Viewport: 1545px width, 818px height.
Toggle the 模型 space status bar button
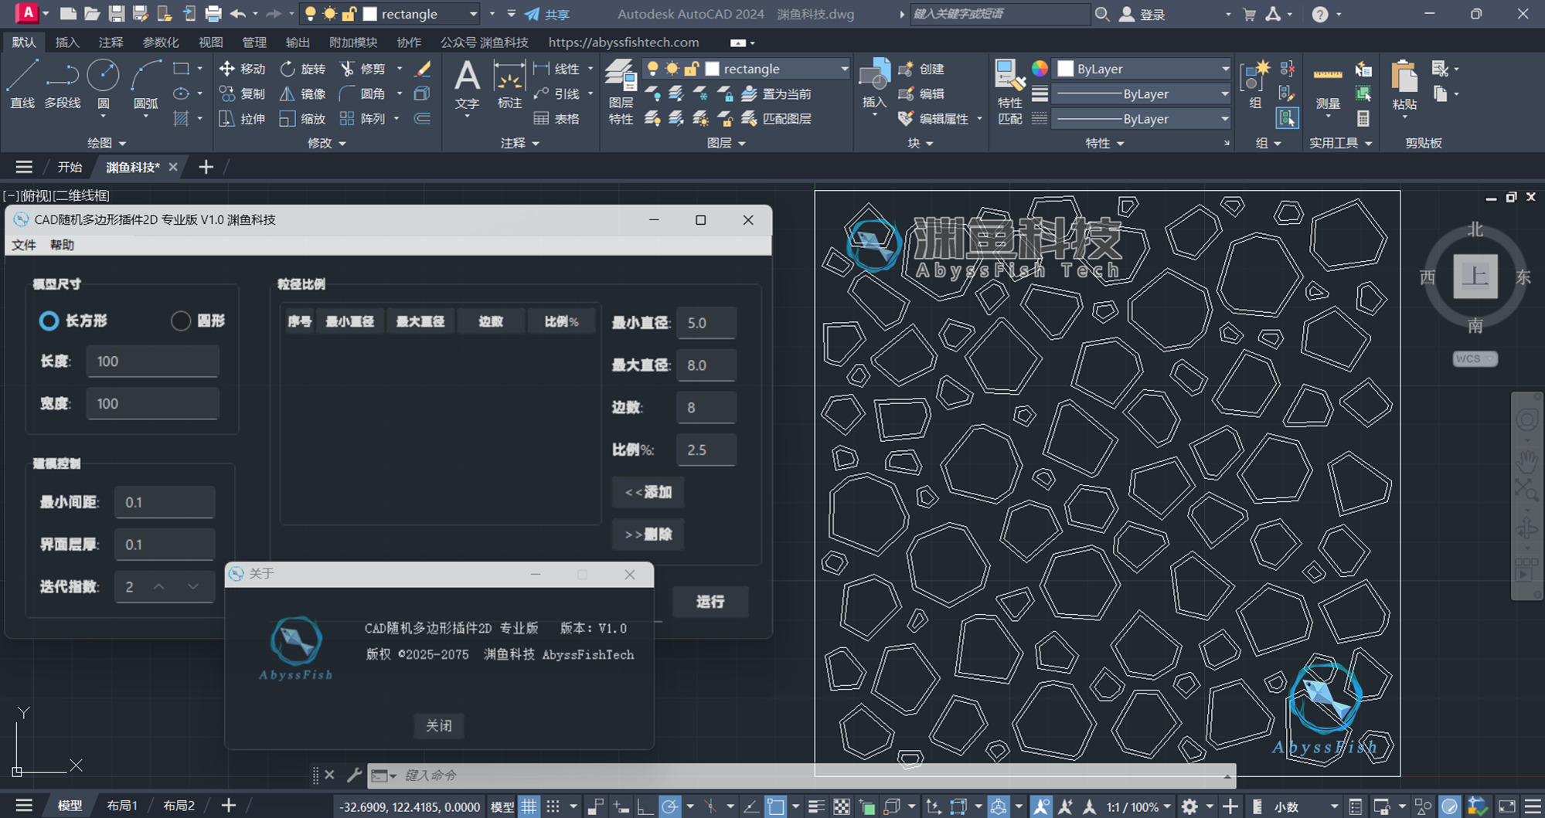[x=502, y=806]
